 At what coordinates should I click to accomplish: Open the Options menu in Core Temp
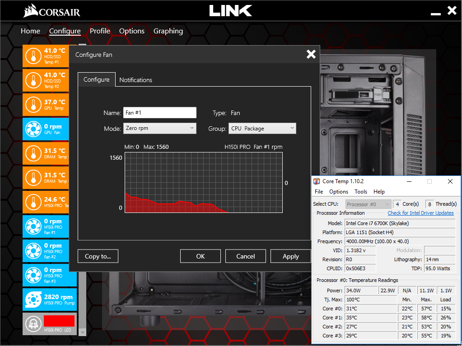[339, 192]
